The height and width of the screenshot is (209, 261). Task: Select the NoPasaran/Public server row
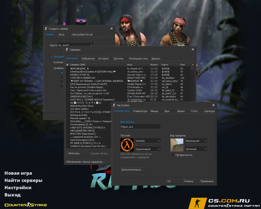click(x=89, y=115)
